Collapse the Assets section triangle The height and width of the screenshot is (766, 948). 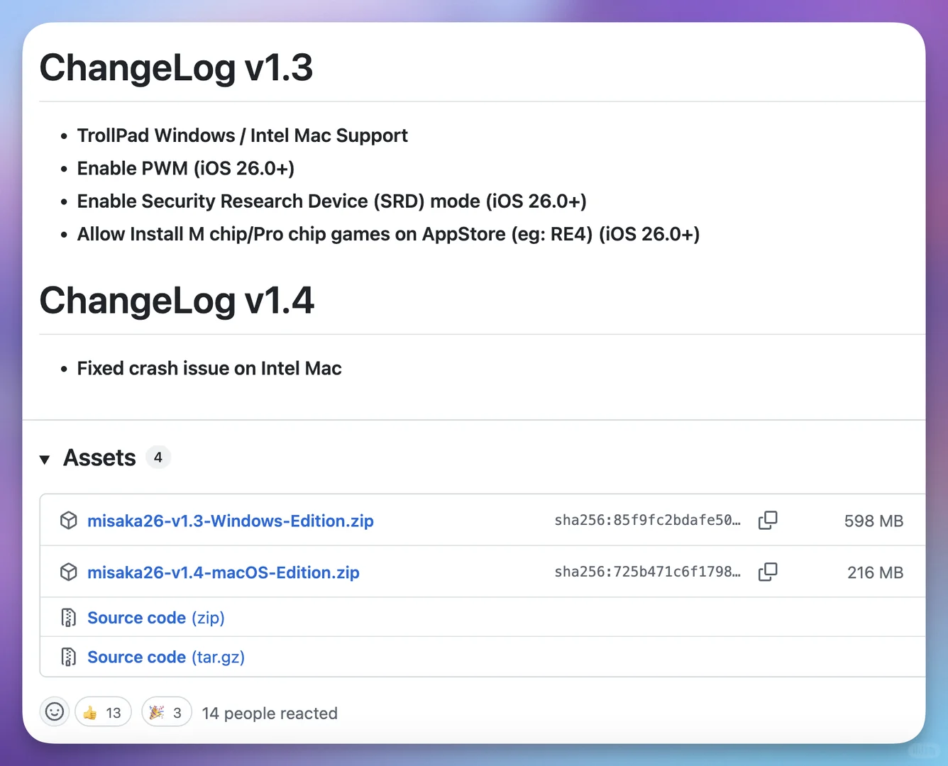pos(45,460)
